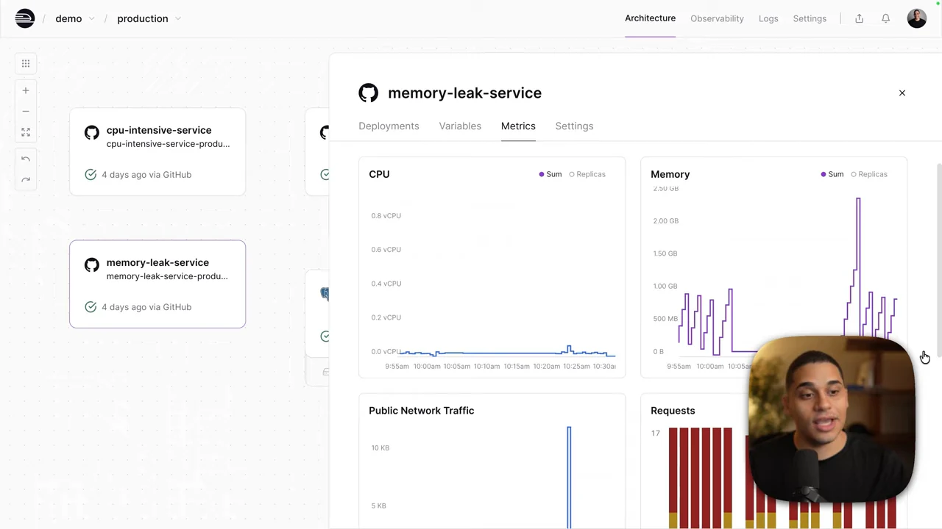Image resolution: width=942 pixels, height=529 pixels.
Task: Open the demo project dropdown
Action: (x=75, y=18)
